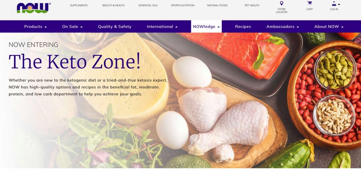Open the Supplements category link
361x171 pixels.
point(79,5)
